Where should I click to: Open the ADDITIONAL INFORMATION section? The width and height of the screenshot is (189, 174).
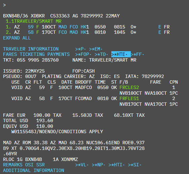click(x=34, y=170)
